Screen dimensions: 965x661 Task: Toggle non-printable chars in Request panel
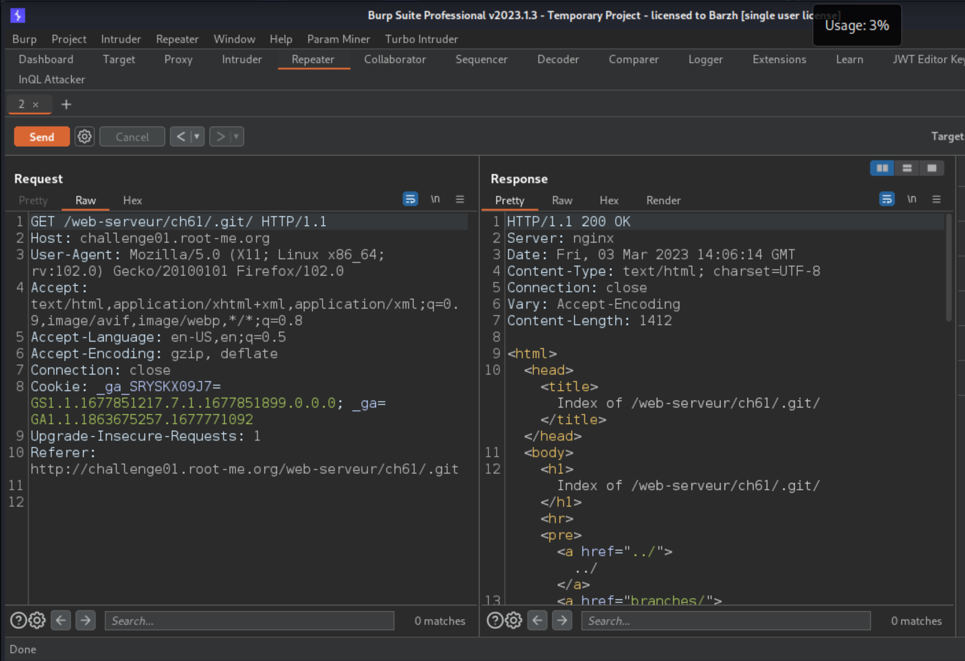[x=435, y=199]
